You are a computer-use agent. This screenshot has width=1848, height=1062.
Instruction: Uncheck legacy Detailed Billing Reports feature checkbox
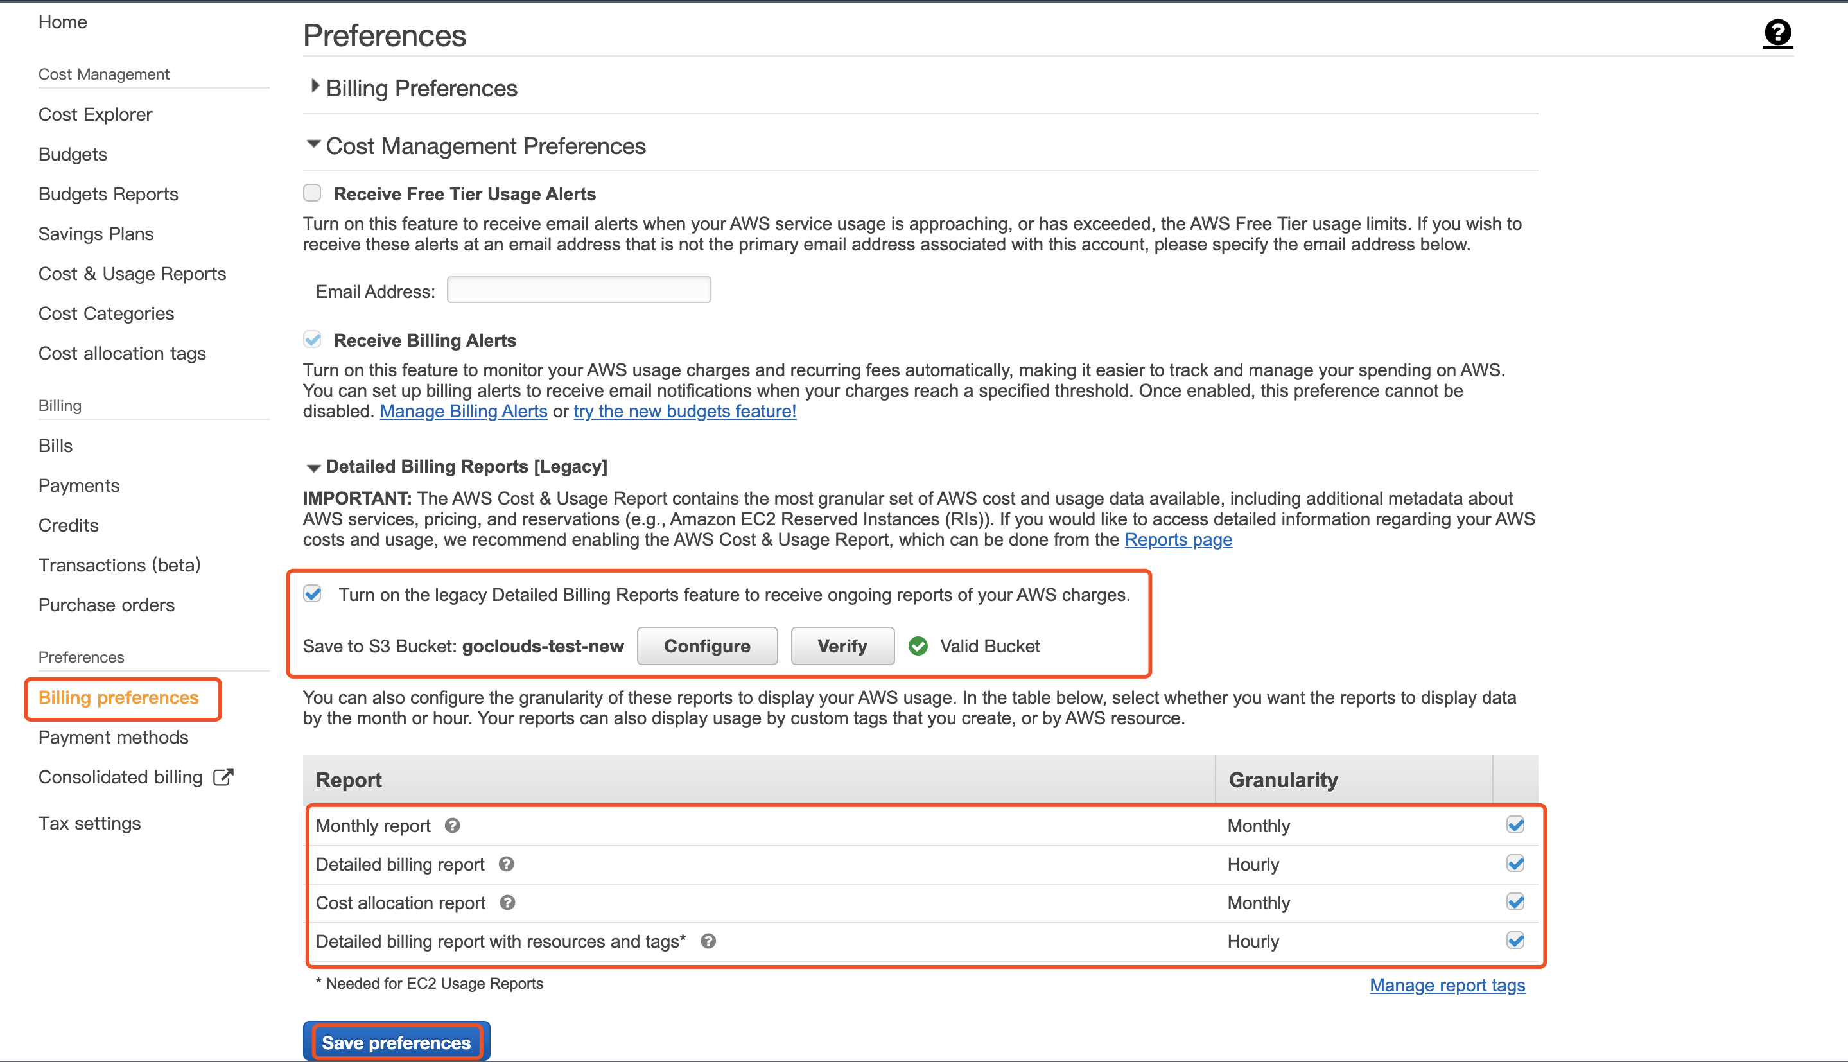[x=312, y=594]
